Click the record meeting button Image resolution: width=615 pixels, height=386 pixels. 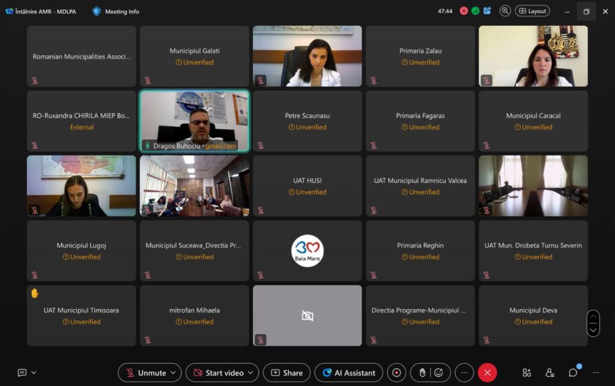[396, 373]
